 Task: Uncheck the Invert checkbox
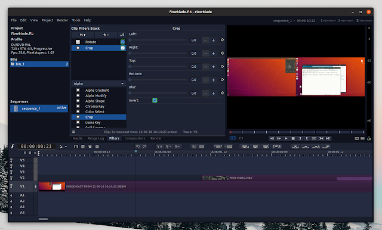155,100
